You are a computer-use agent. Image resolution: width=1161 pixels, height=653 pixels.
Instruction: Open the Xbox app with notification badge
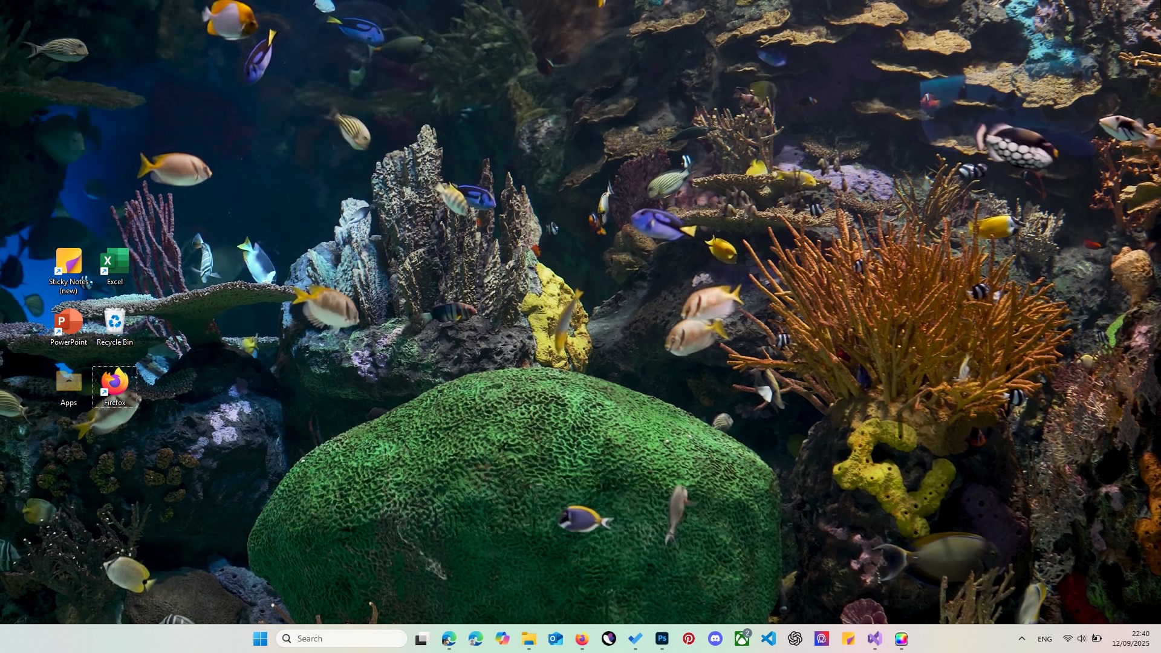tap(742, 638)
